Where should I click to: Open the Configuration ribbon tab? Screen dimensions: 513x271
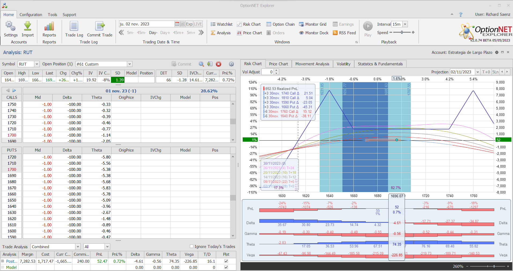[x=31, y=15]
